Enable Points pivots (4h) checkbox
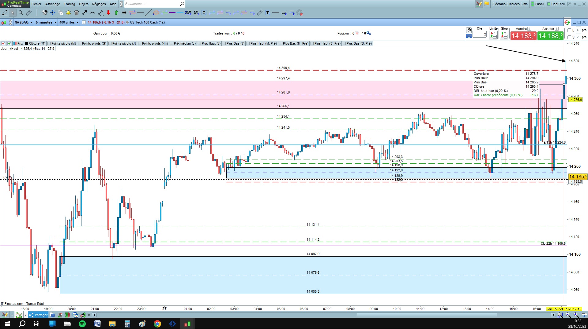 [x=140, y=43]
